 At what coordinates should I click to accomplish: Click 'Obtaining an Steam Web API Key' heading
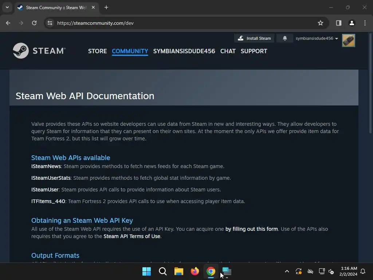pyautogui.click(x=82, y=221)
